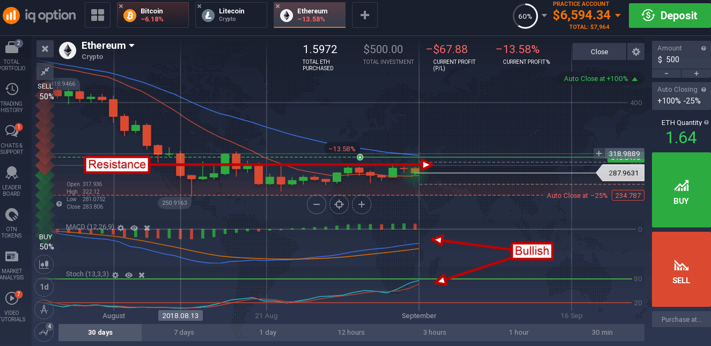
Task: Open the Purchase at... option
Action: click(681, 319)
